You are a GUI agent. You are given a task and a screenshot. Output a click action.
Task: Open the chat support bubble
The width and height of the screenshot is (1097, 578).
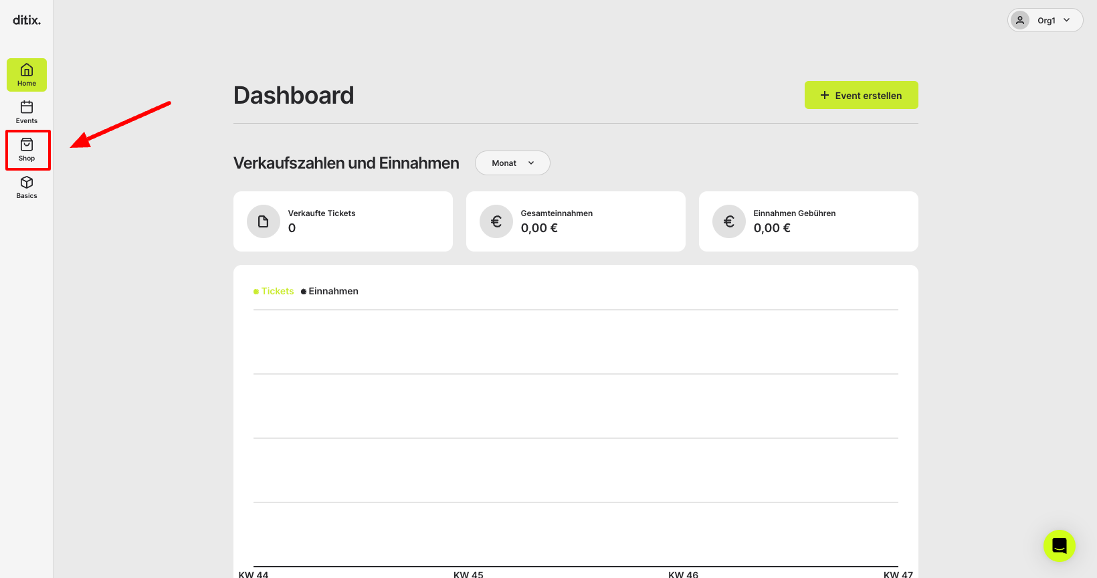[x=1060, y=546]
